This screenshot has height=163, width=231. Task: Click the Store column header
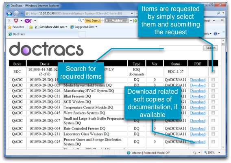(17, 64)
